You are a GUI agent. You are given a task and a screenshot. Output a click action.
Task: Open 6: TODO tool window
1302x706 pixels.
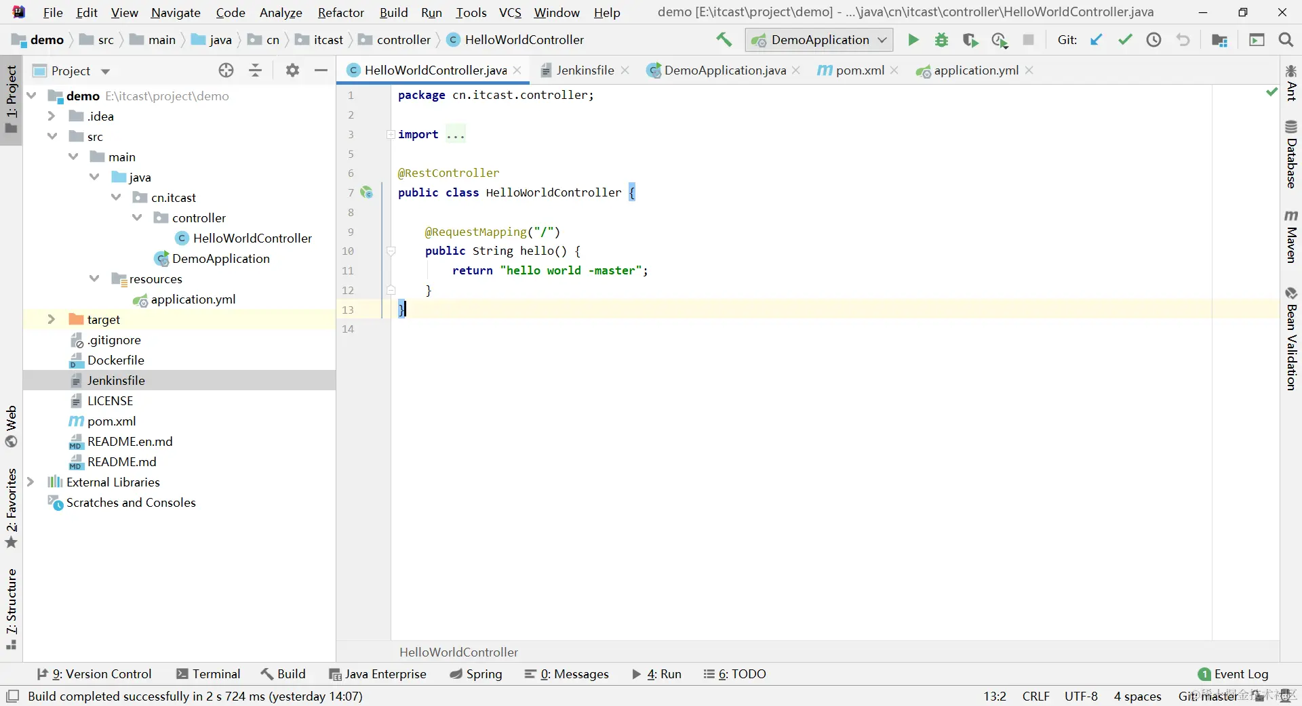pyautogui.click(x=735, y=674)
